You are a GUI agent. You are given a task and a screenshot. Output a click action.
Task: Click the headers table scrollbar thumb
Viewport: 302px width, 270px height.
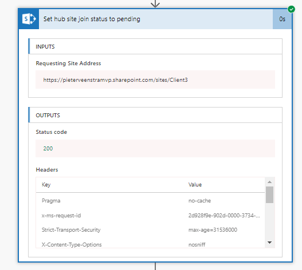pyautogui.click(x=270, y=194)
